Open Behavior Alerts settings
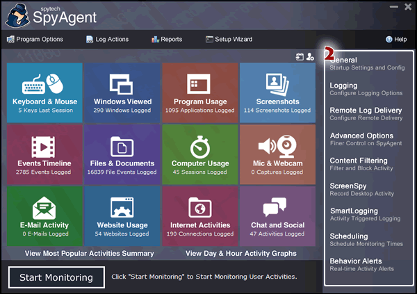Viewport: 417px width, 294px height. 362,265
